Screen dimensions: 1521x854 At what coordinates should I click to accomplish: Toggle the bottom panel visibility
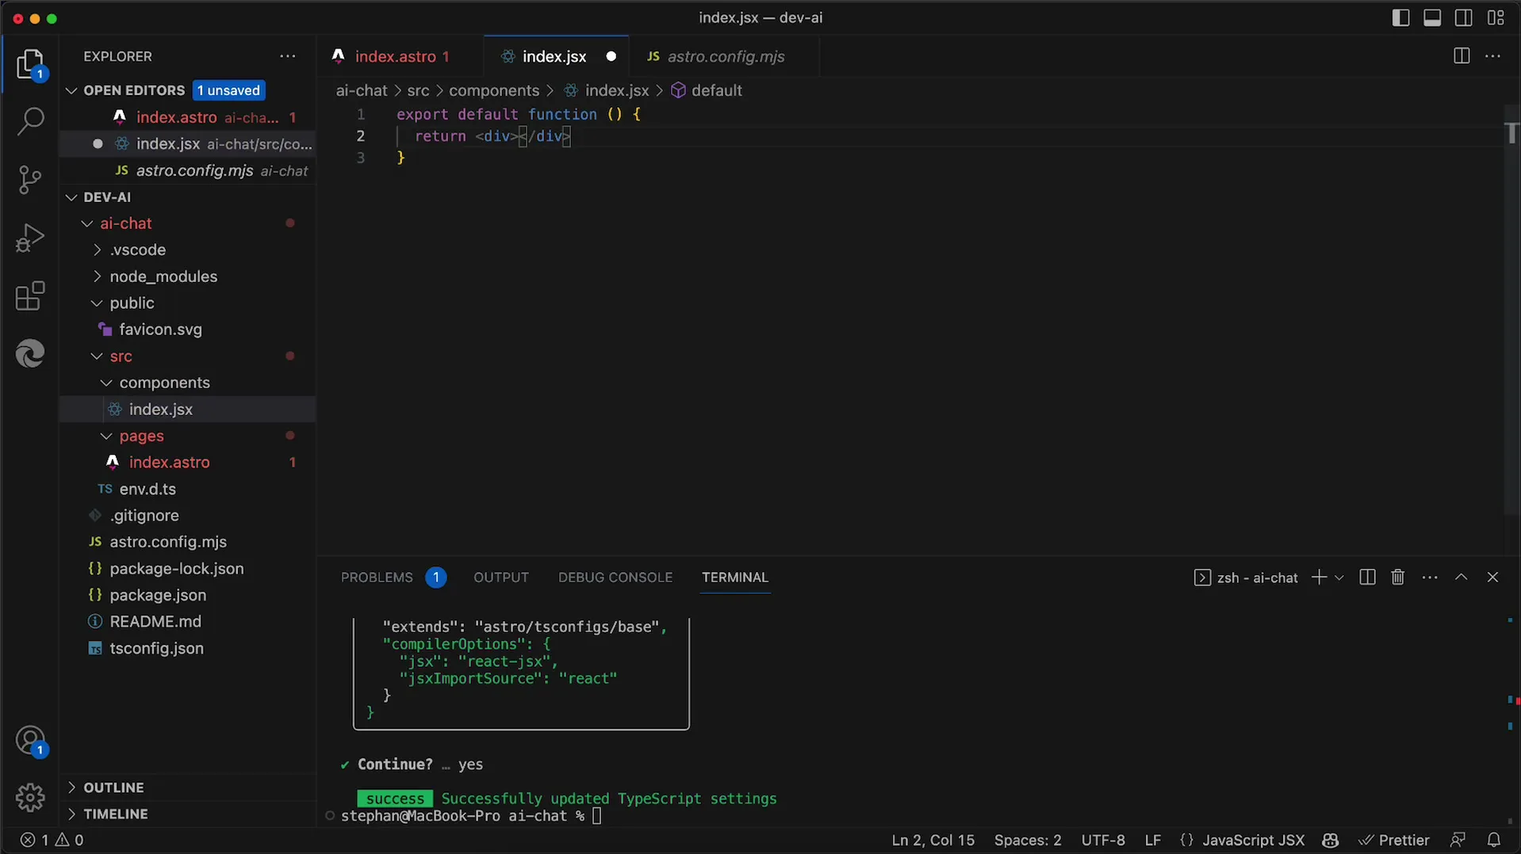(x=1432, y=17)
